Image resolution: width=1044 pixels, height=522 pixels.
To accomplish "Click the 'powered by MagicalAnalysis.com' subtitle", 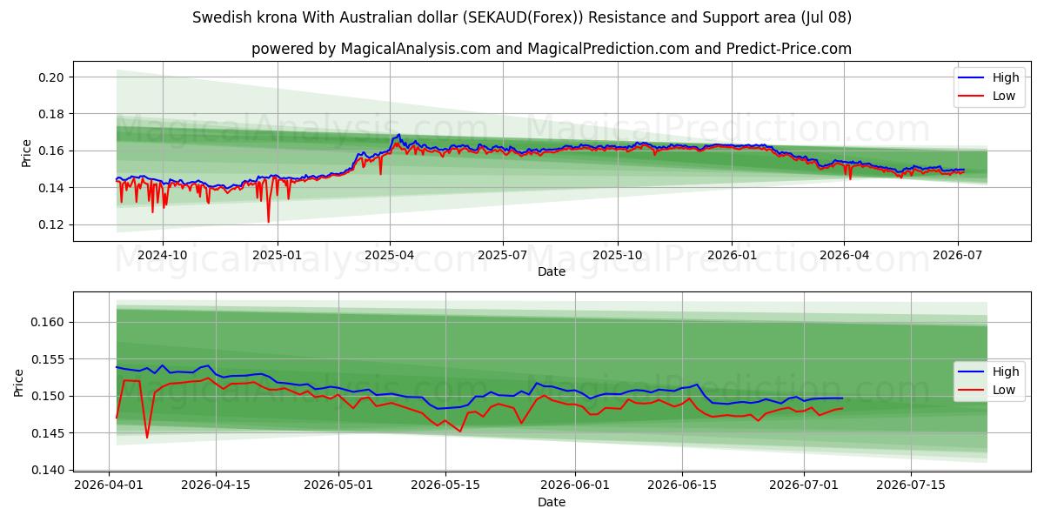I will coord(552,49).
